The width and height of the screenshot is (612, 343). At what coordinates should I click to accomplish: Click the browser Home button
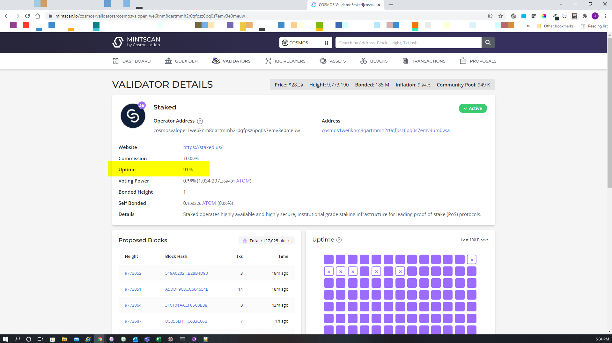point(38,16)
